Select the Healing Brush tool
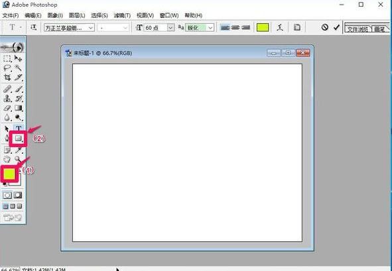This screenshot has width=392, height=271. [x=7, y=89]
